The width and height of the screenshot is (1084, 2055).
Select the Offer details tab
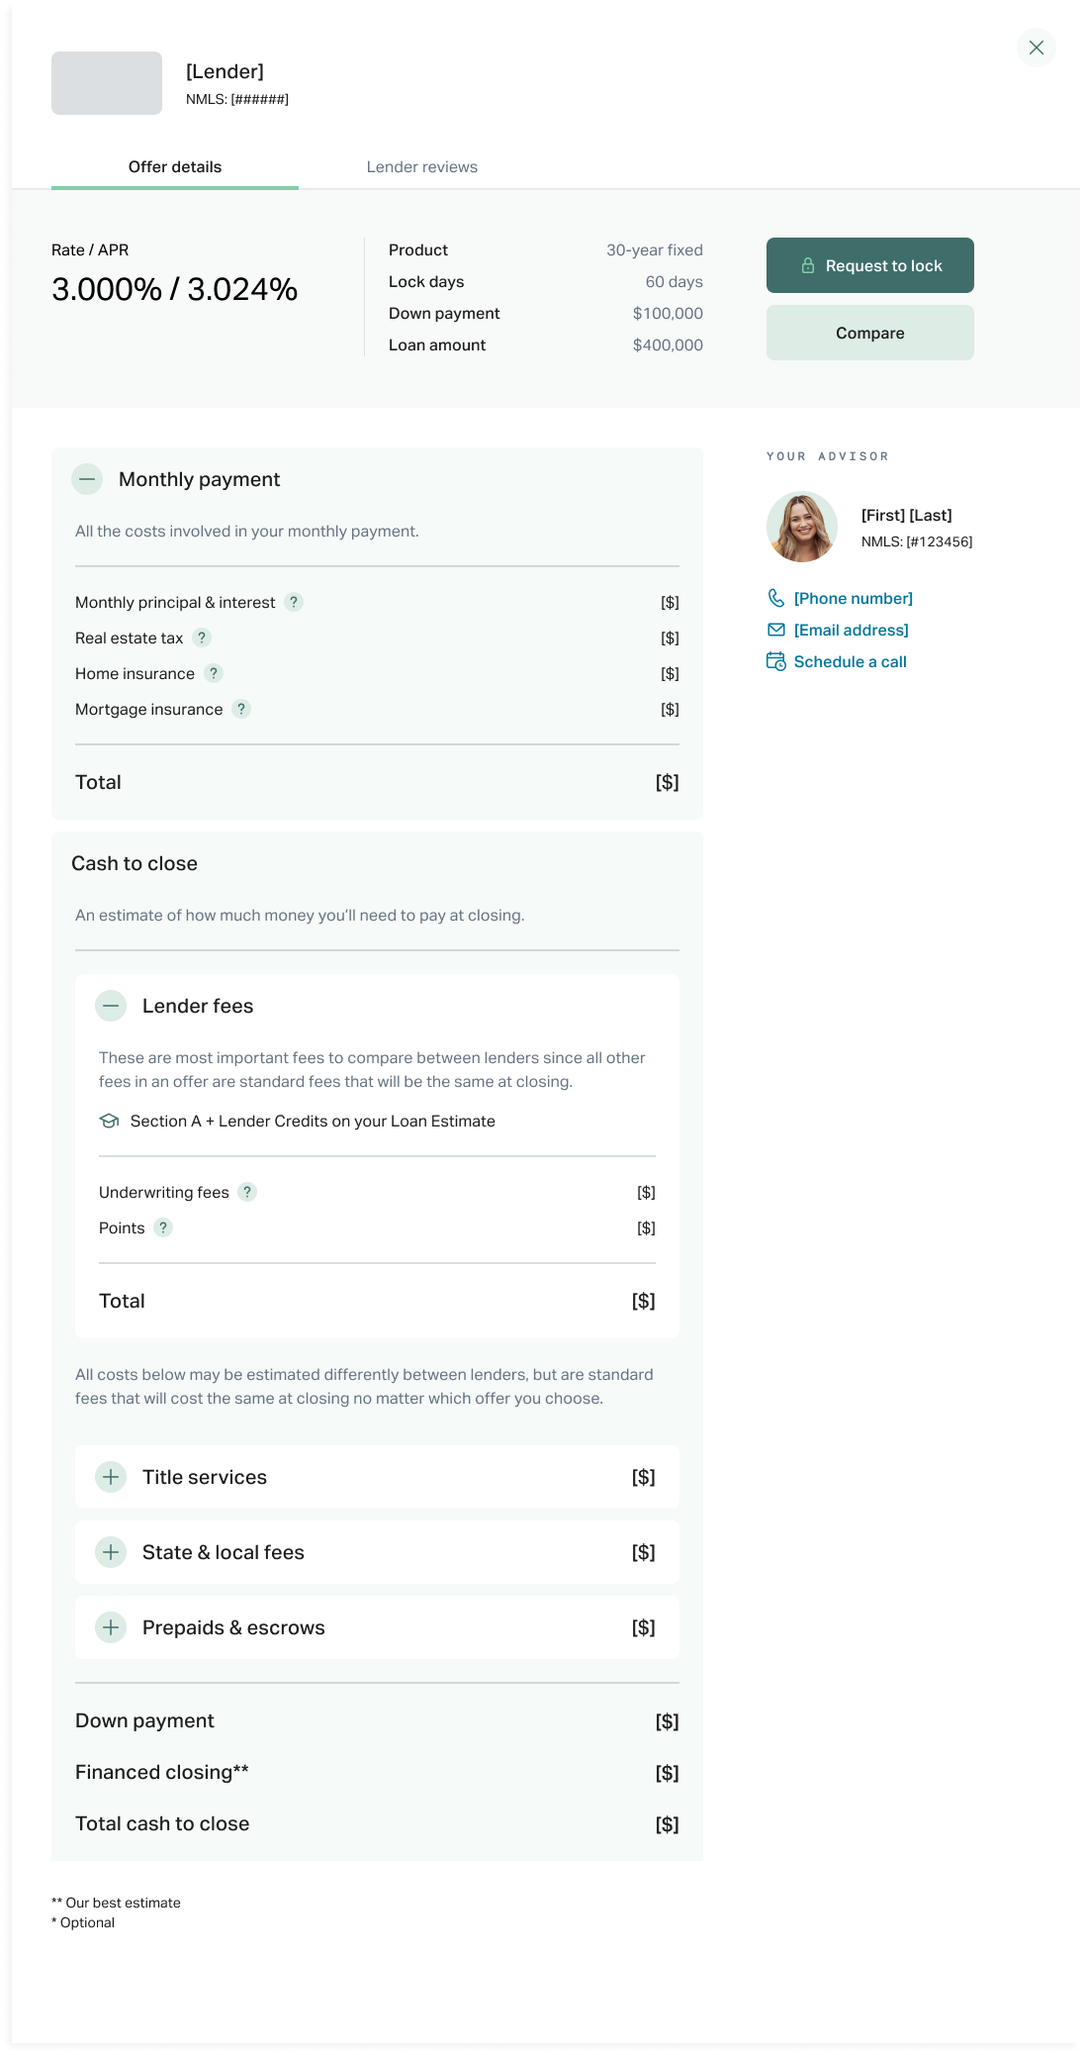(x=175, y=166)
